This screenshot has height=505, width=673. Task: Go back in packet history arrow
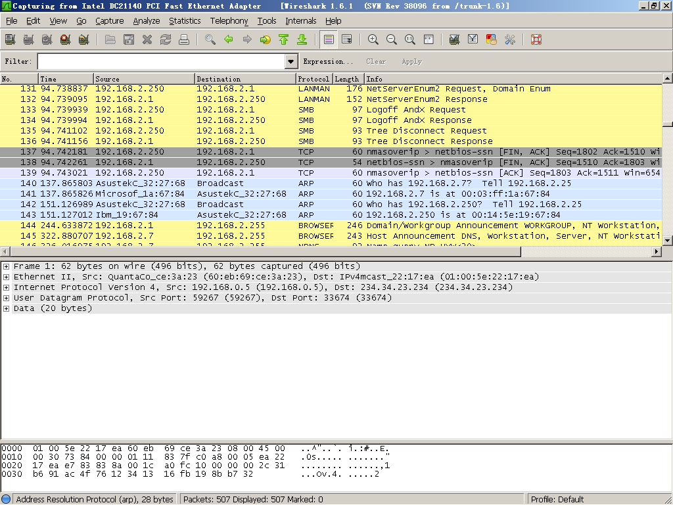click(x=229, y=39)
